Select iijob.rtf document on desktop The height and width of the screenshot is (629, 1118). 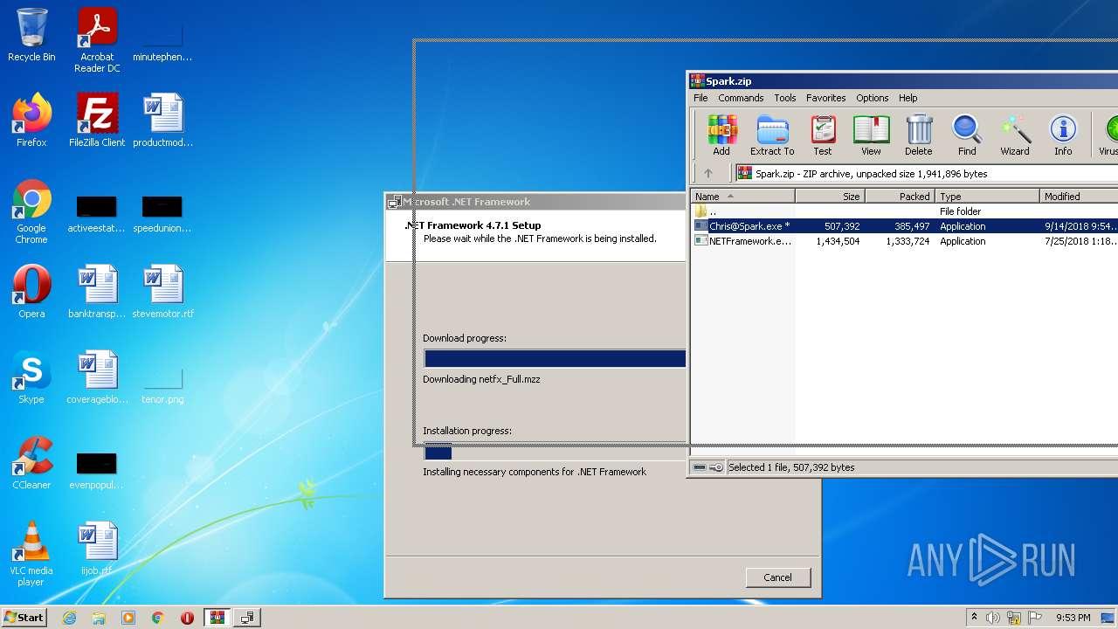pyautogui.click(x=97, y=549)
